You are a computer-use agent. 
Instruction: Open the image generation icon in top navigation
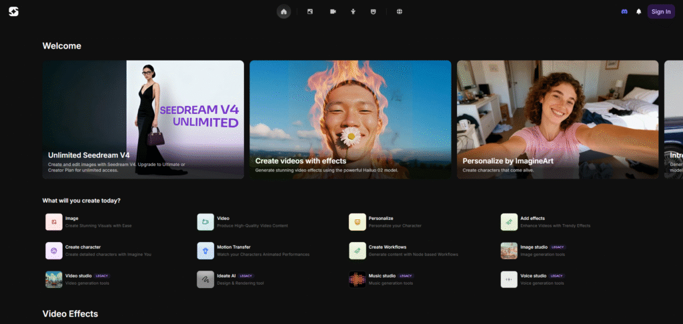click(310, 12)
